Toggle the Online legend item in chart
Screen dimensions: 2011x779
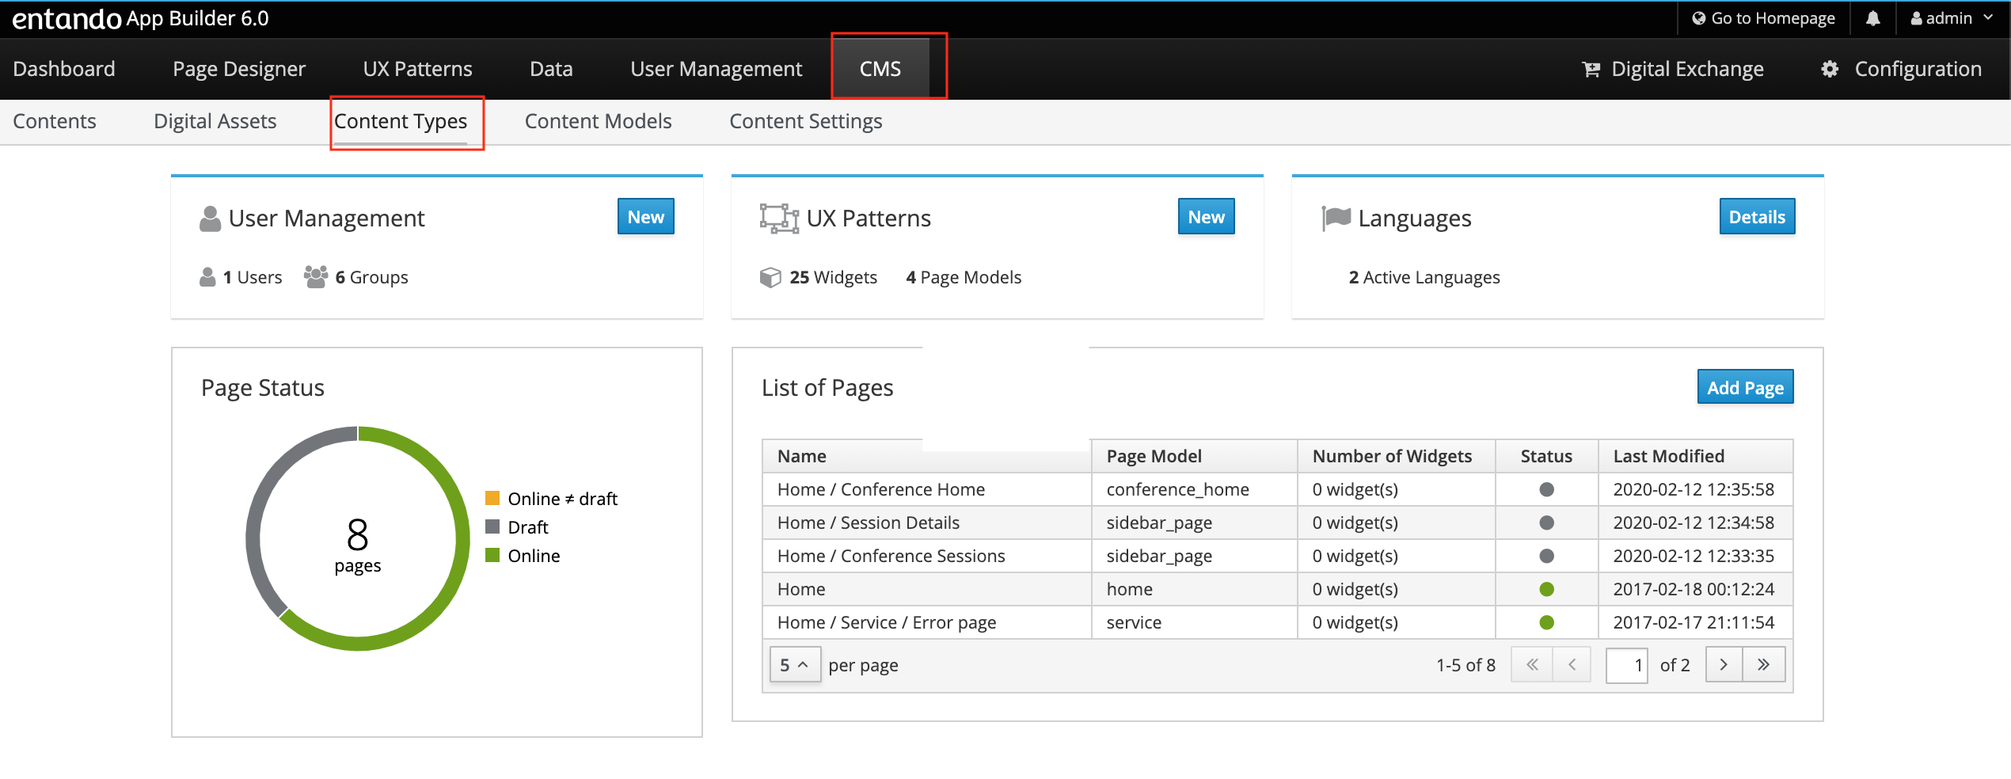(523, 556)
